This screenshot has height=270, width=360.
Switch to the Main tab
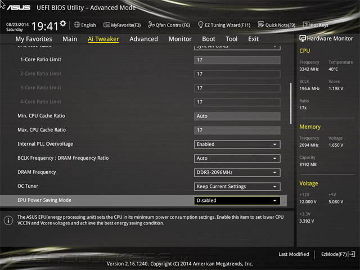[x=70, y=39]
